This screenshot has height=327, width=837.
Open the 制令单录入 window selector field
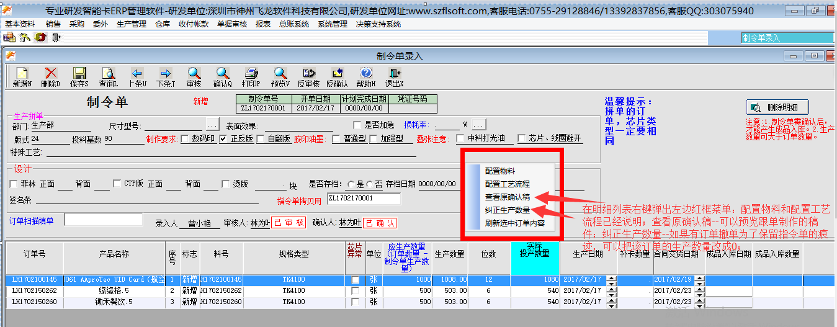787,38
